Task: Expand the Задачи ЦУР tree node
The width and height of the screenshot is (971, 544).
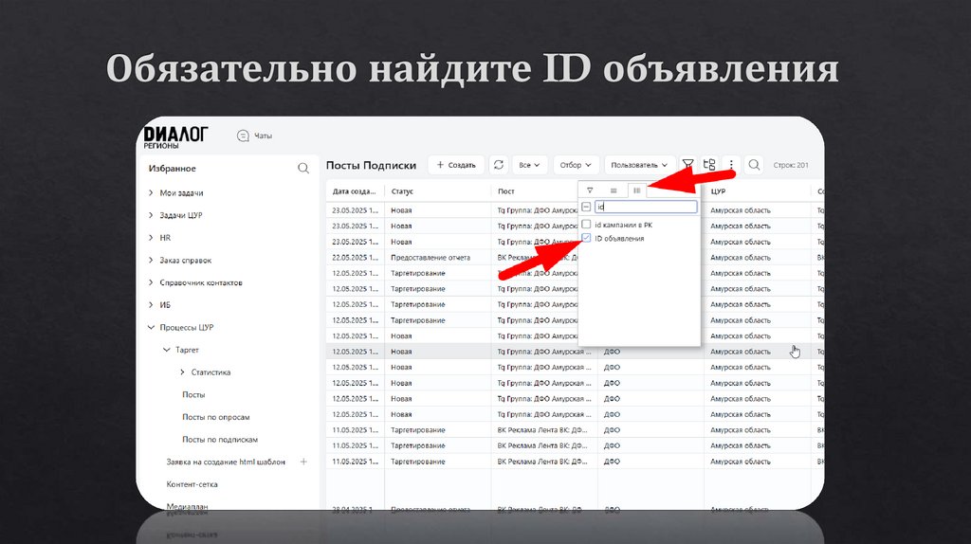Action: 151,215
